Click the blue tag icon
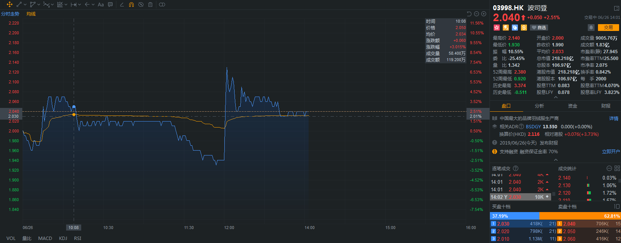621x243 pixels. pyautogui.click(x=514, y=28)
